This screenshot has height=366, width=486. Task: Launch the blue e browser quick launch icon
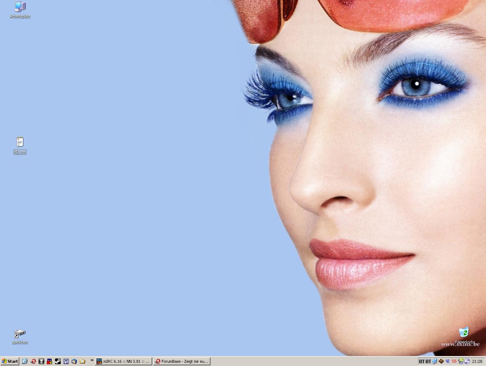25,361
